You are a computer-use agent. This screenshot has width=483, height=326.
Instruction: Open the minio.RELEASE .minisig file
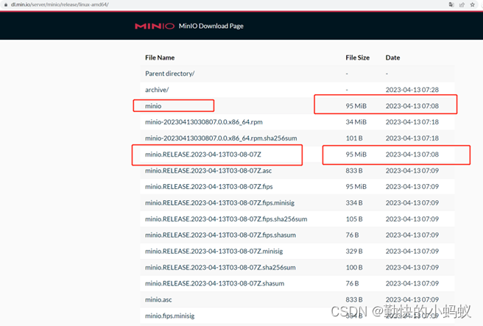point(214,251)
